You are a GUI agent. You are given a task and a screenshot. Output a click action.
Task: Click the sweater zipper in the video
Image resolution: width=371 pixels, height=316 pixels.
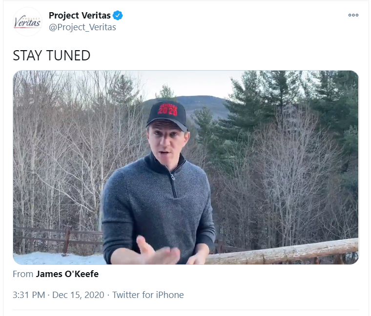point(173,186)
